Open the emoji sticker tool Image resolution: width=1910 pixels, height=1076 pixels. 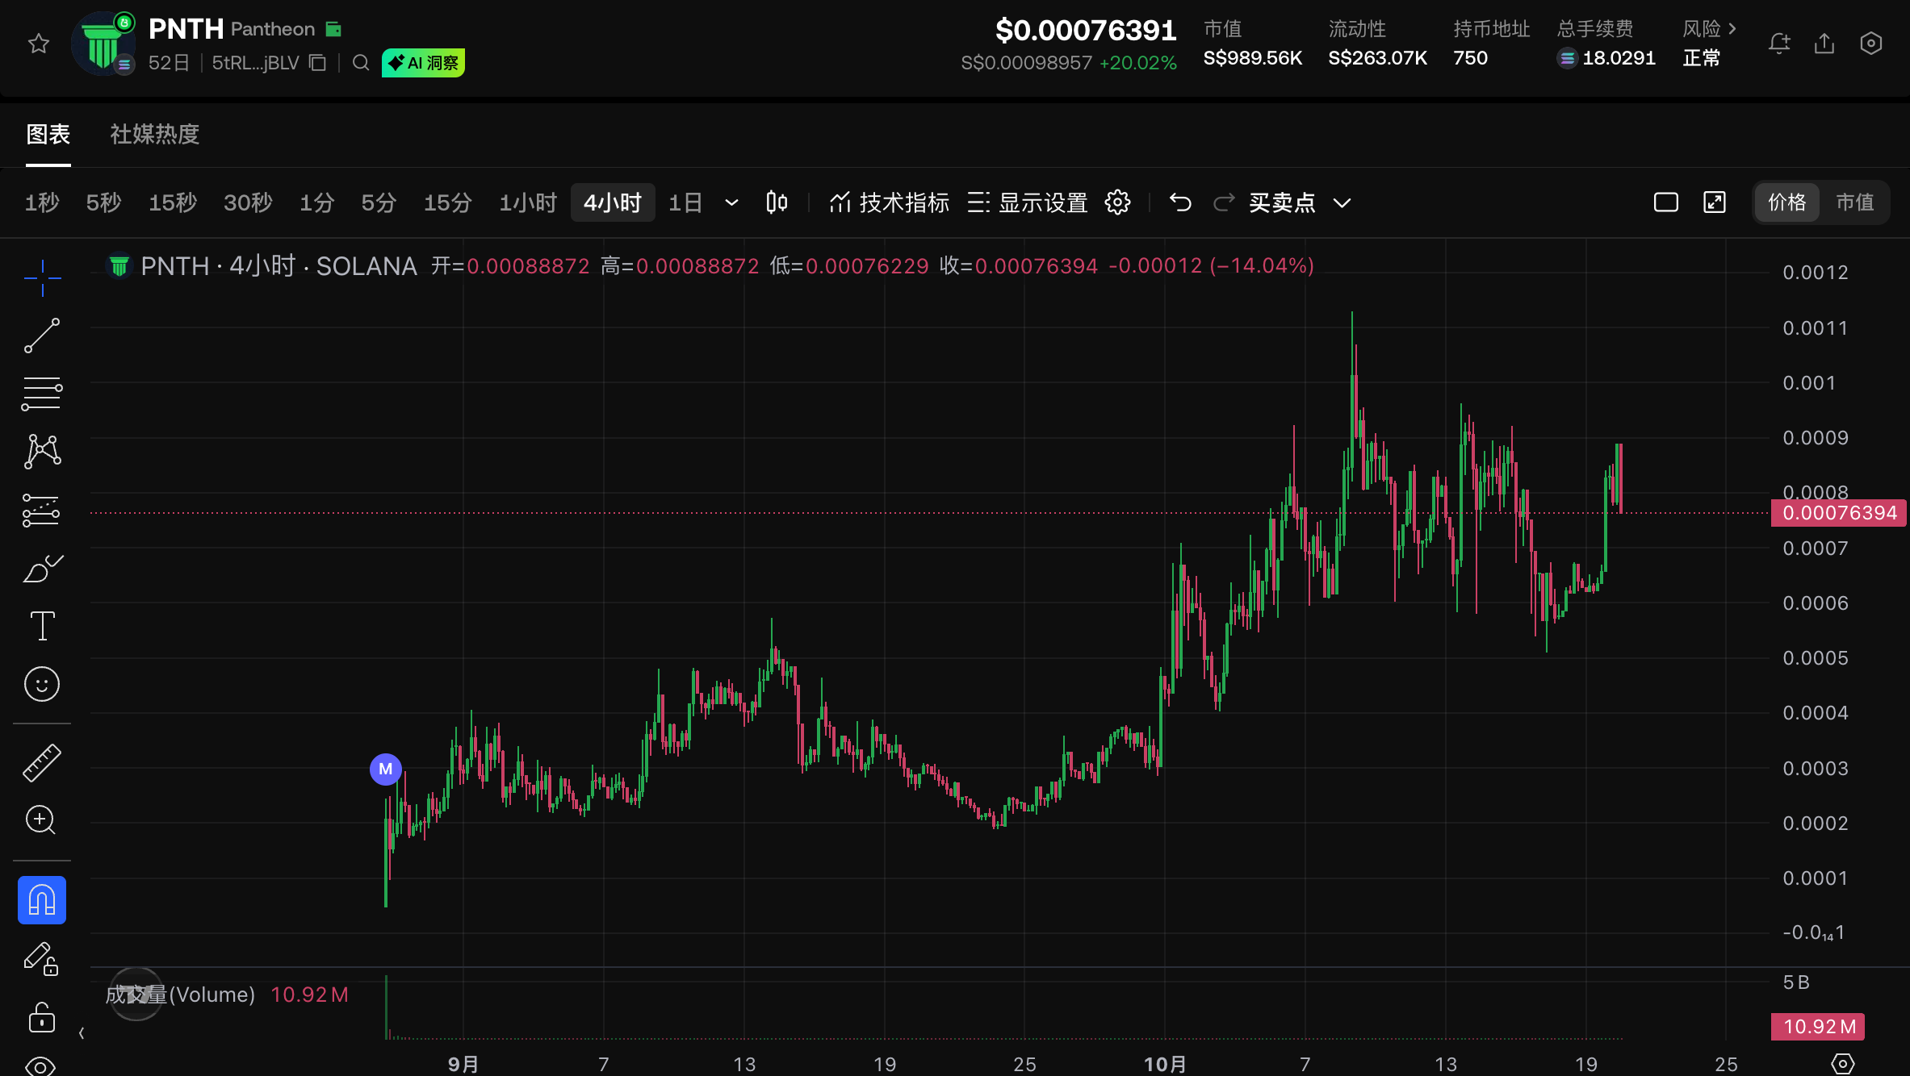click(x=42, y=684)
